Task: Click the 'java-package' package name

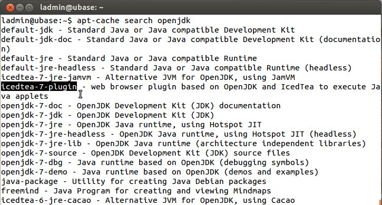Action: (29, 182)
